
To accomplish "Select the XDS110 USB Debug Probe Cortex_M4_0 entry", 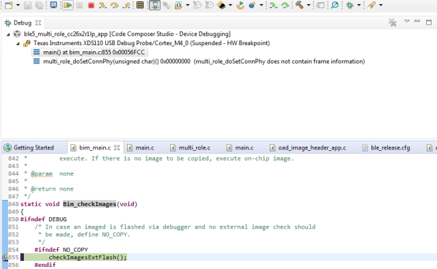I will pos(152,43).
